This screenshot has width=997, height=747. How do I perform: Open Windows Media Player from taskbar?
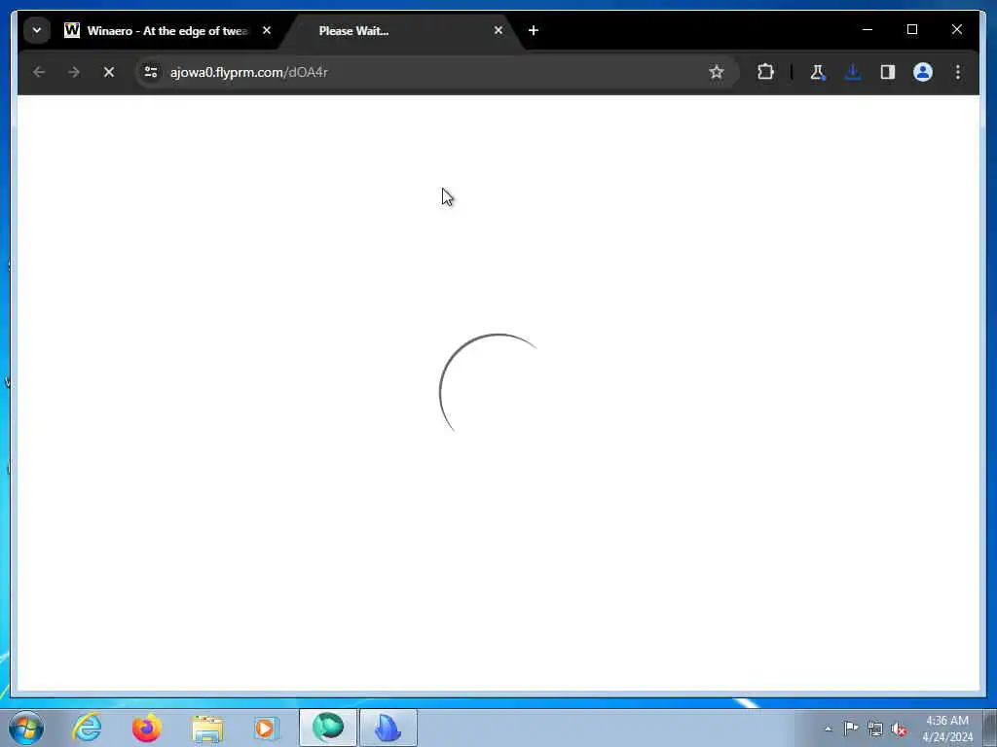pyautogui.click(x=266, y=728)
